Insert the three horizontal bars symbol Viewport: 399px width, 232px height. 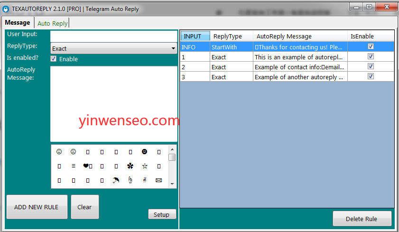click(73, 166)
